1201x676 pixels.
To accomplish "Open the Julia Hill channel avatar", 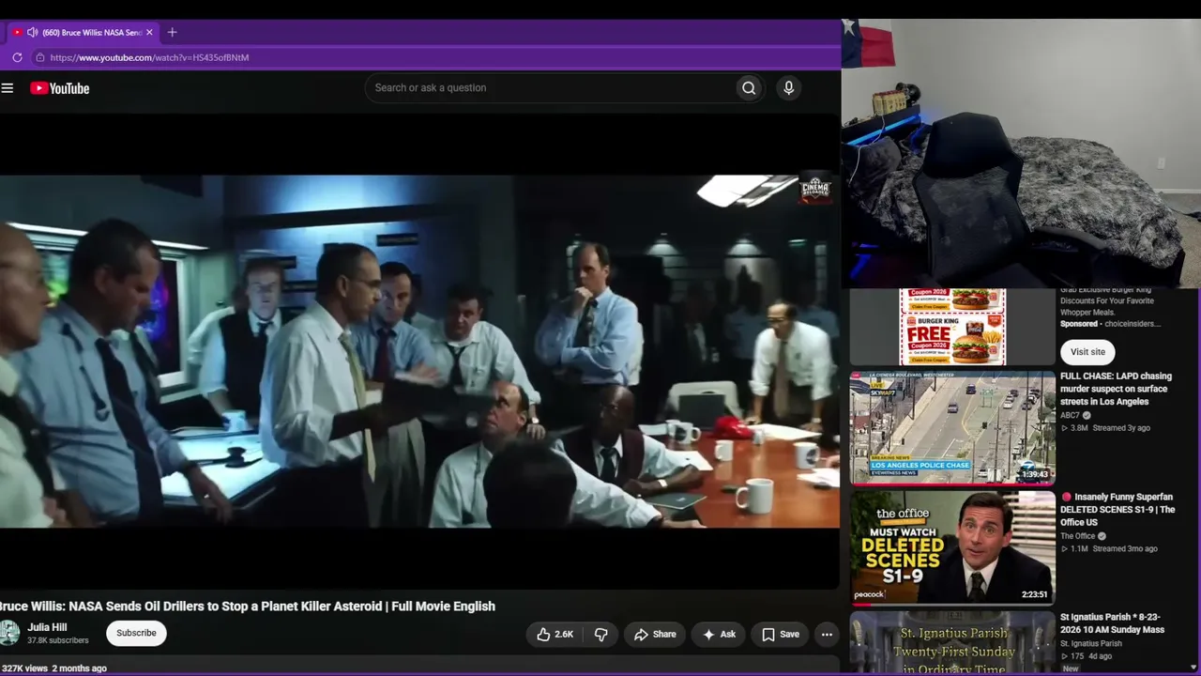I will pyautogui.click(x=8, y=633).
